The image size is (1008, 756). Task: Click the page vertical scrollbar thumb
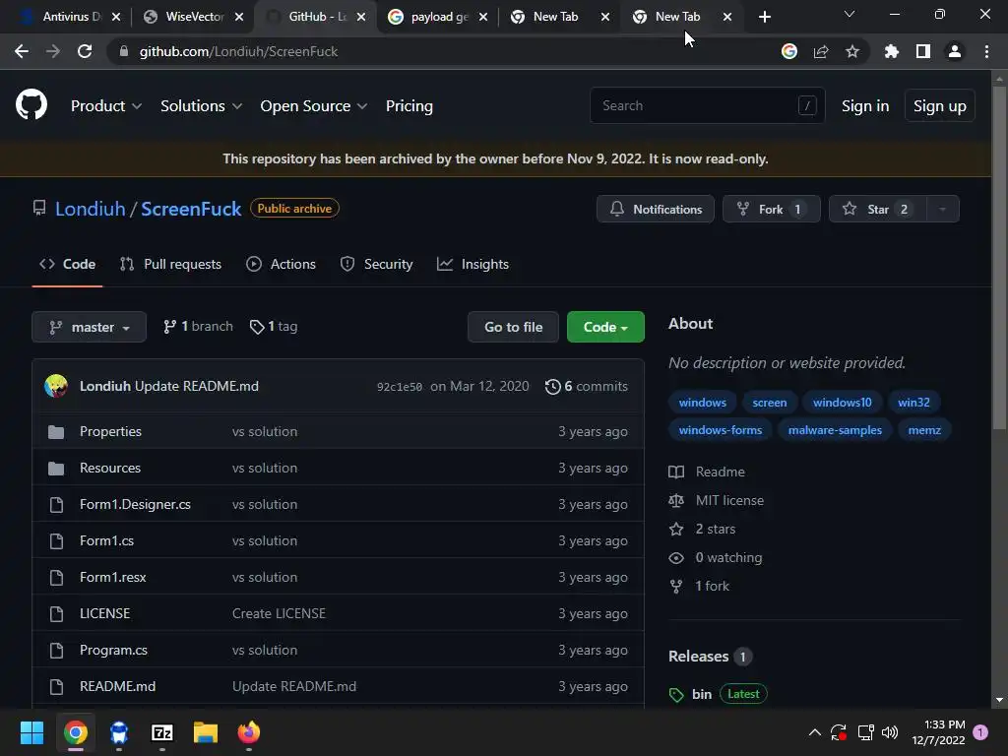998,257
